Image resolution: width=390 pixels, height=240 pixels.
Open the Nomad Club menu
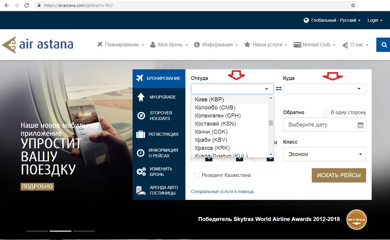[x=315, y=45]
